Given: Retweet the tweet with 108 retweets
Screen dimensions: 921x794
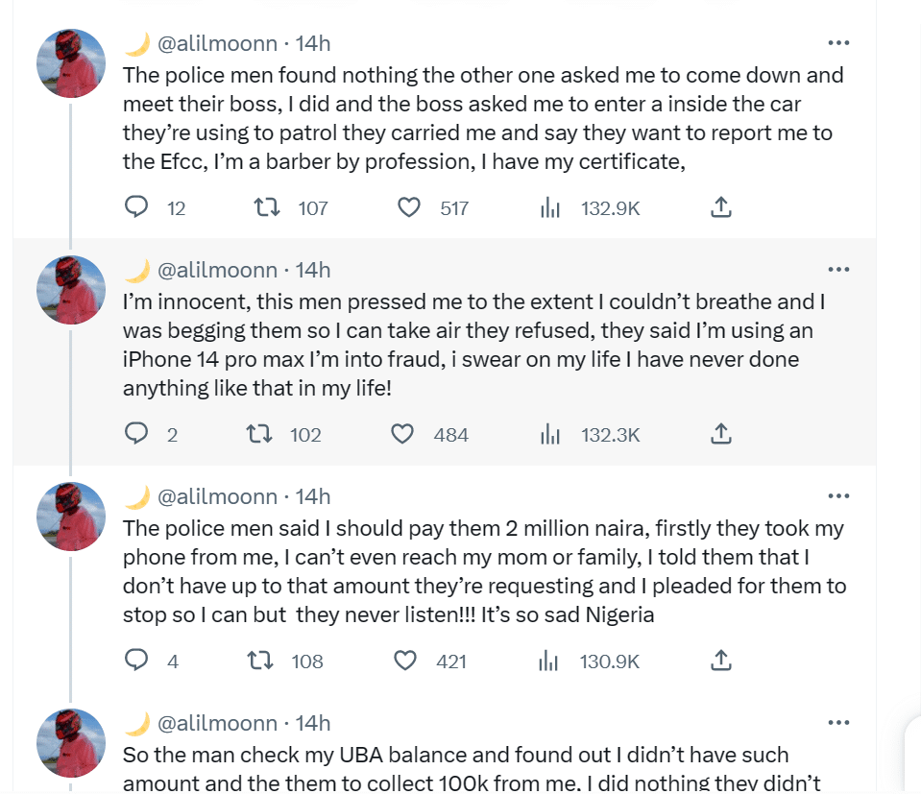Looking at the screenshot, I should pos(259,661).
